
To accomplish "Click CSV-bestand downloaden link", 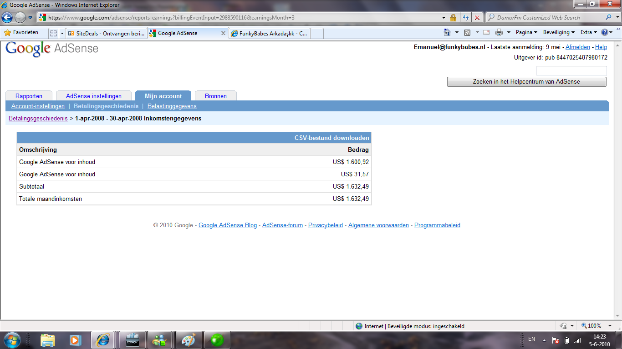I will tap(332, 138).
